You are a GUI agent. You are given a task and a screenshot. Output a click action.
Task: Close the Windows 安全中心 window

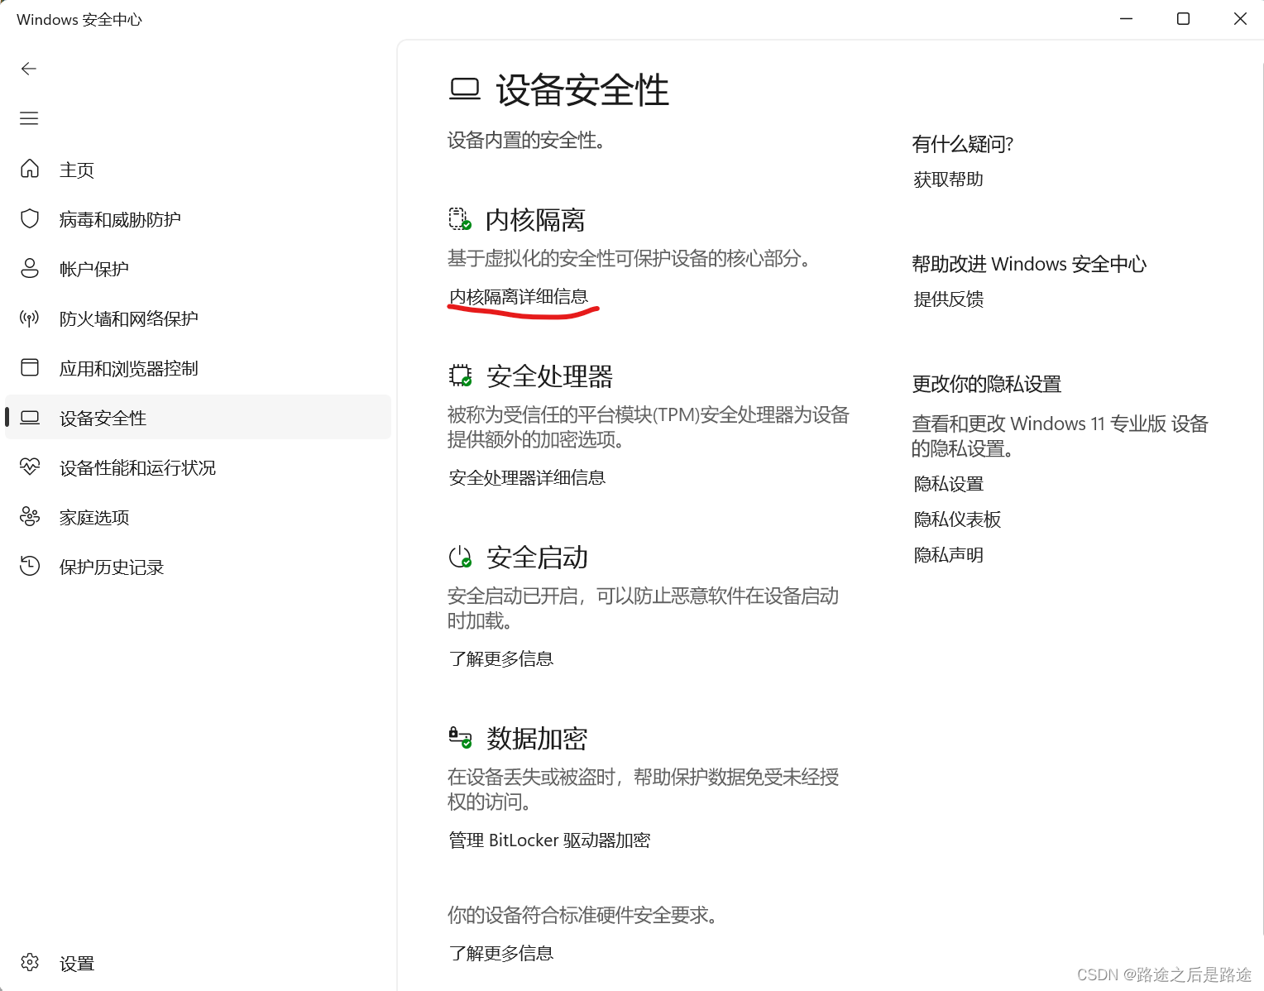point(1240,18)
